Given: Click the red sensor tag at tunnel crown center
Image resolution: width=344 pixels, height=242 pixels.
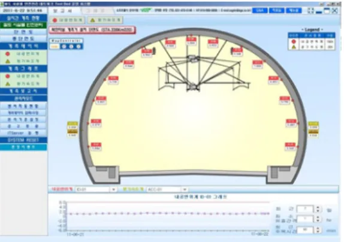Looking at the screenshot, I should click(191, 41).
